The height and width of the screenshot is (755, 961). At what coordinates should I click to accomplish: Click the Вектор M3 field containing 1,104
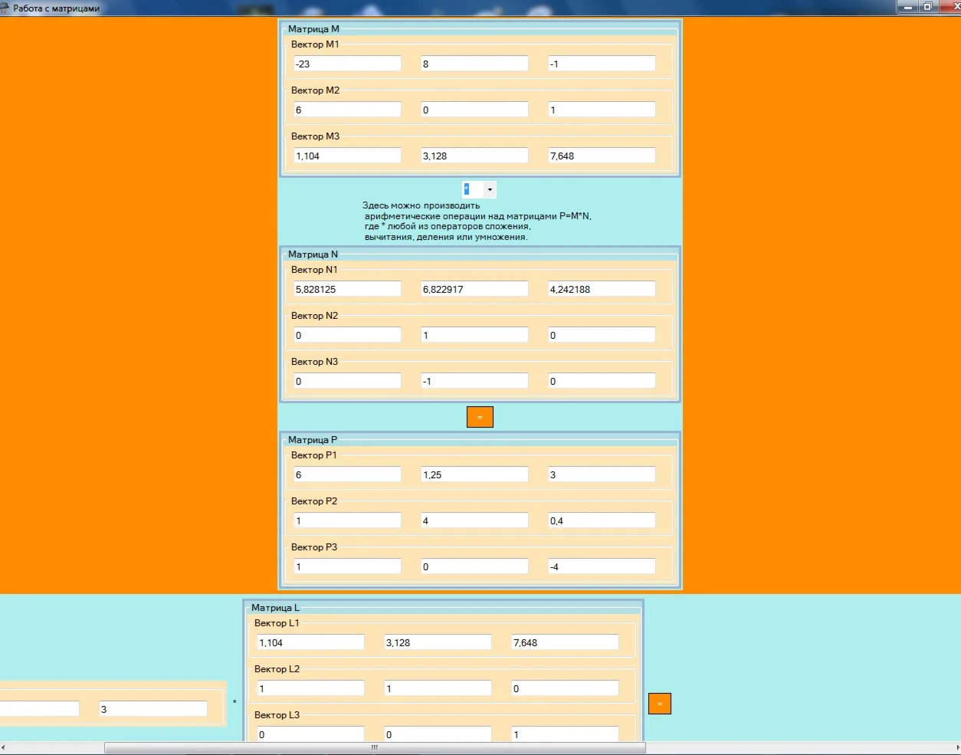(x=347, y=156)
